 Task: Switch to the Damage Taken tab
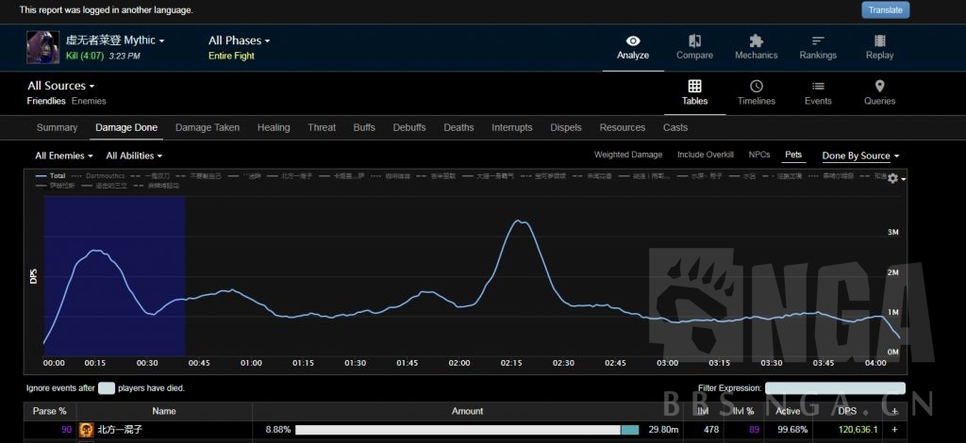208,127
